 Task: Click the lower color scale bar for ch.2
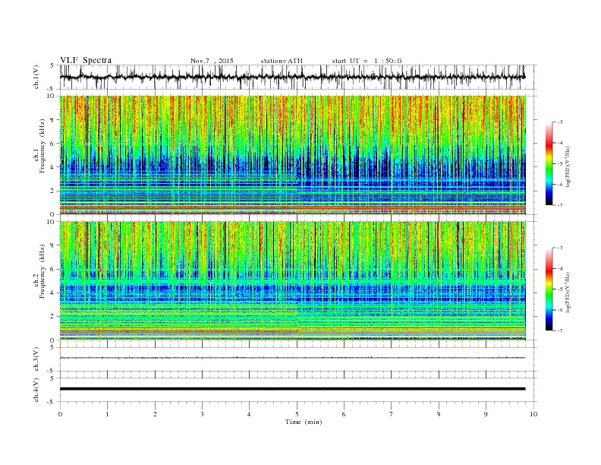[549, 289]
